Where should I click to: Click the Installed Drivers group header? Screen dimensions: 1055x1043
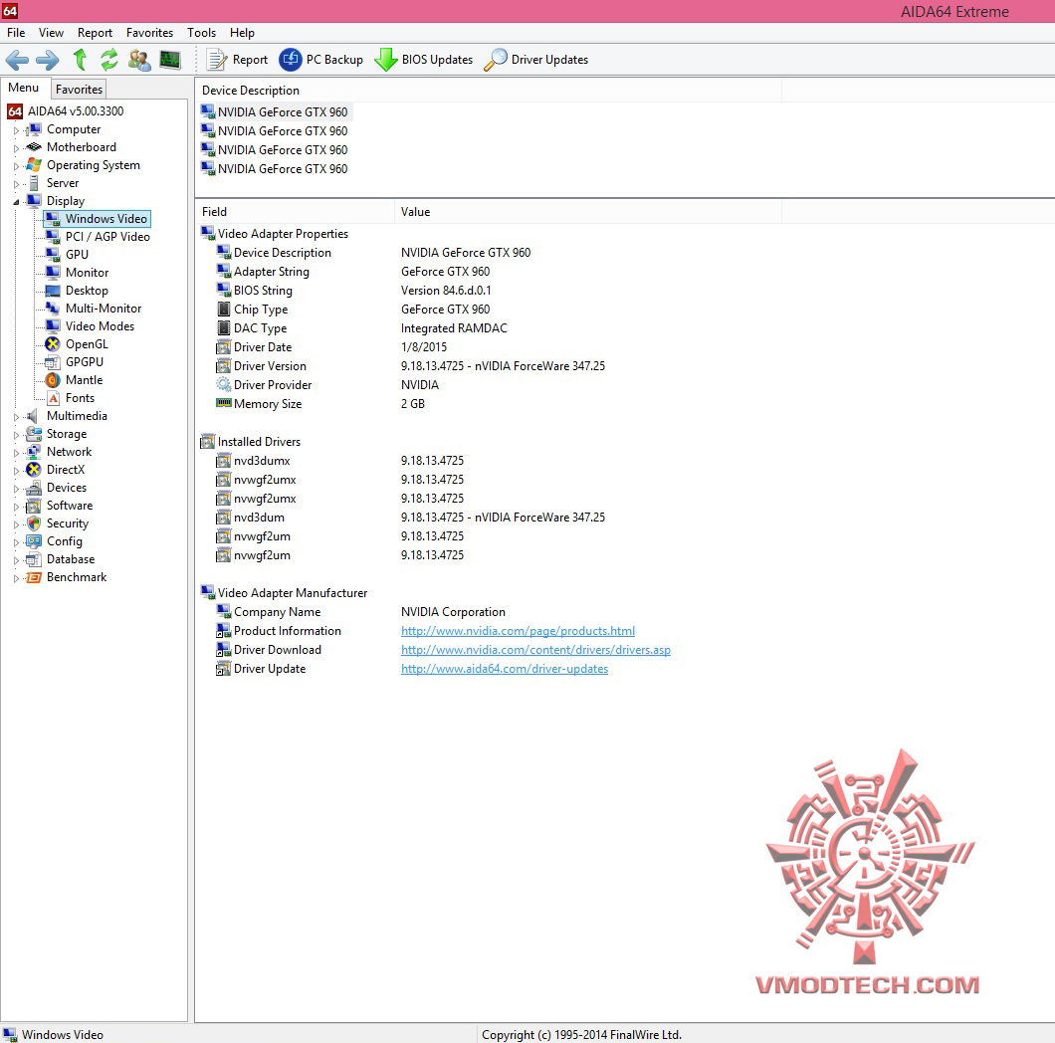pos(251,442)
